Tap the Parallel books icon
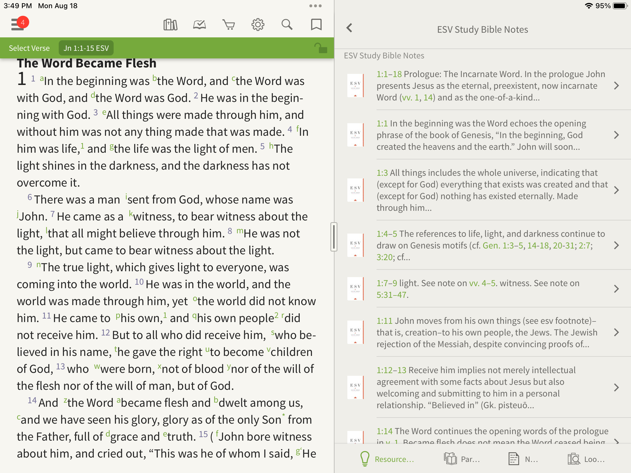The width and height of the screenshot is (631, 473). 450,459
